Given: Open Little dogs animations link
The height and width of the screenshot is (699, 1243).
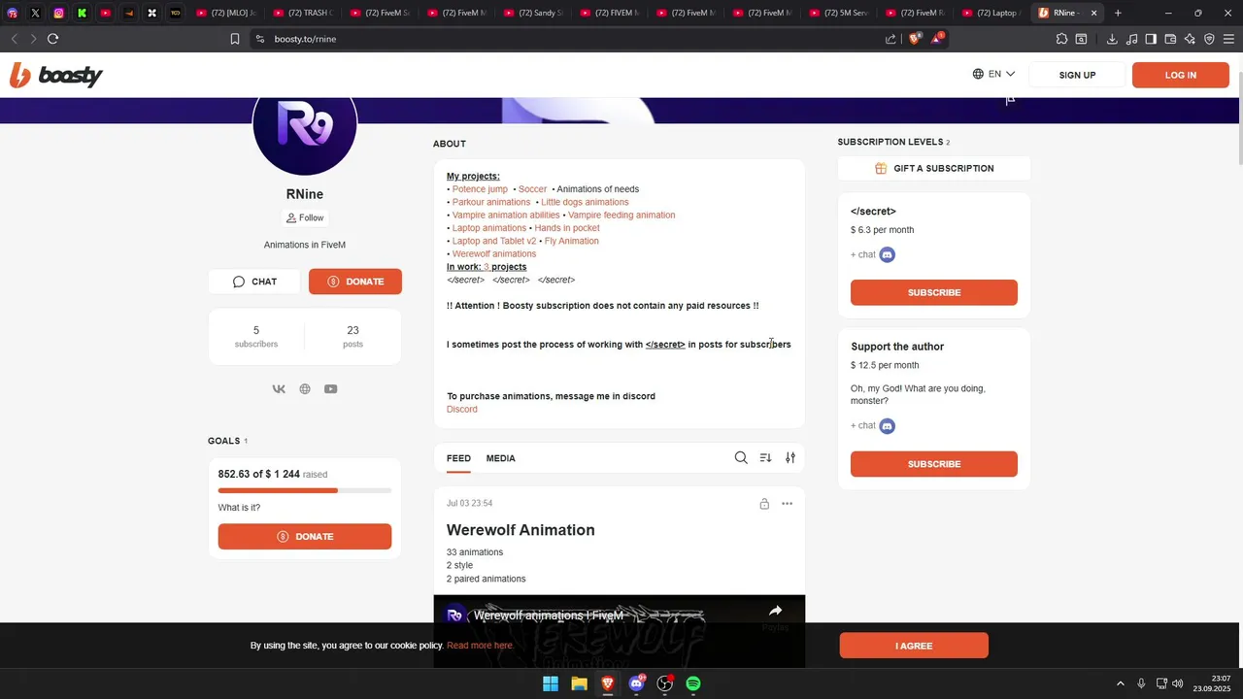Looking at the screenshot, I should [x=585, y=202].
